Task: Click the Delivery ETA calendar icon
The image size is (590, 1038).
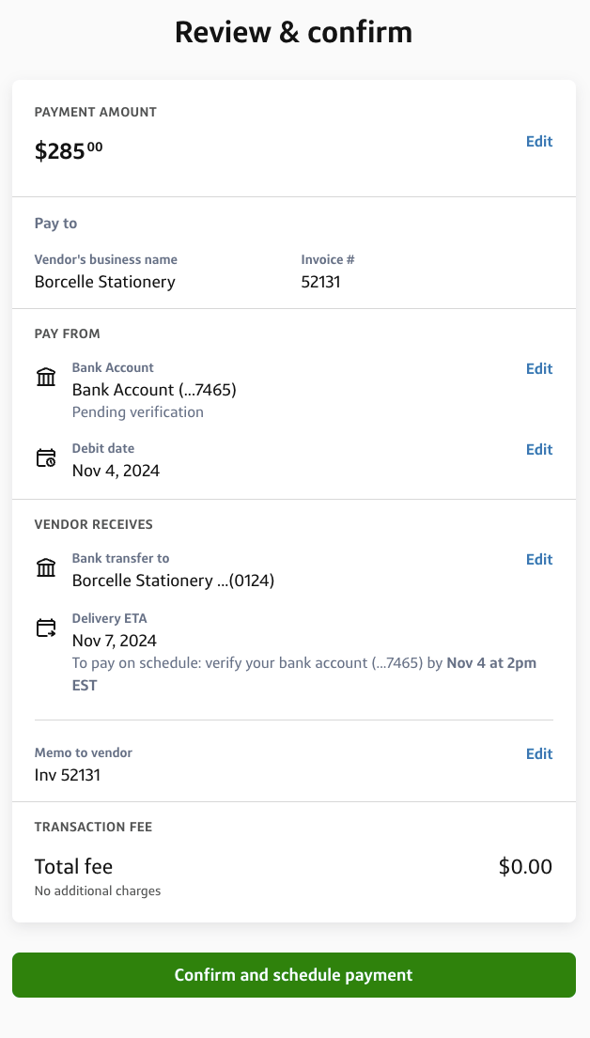Action: (x=45, y=628)
